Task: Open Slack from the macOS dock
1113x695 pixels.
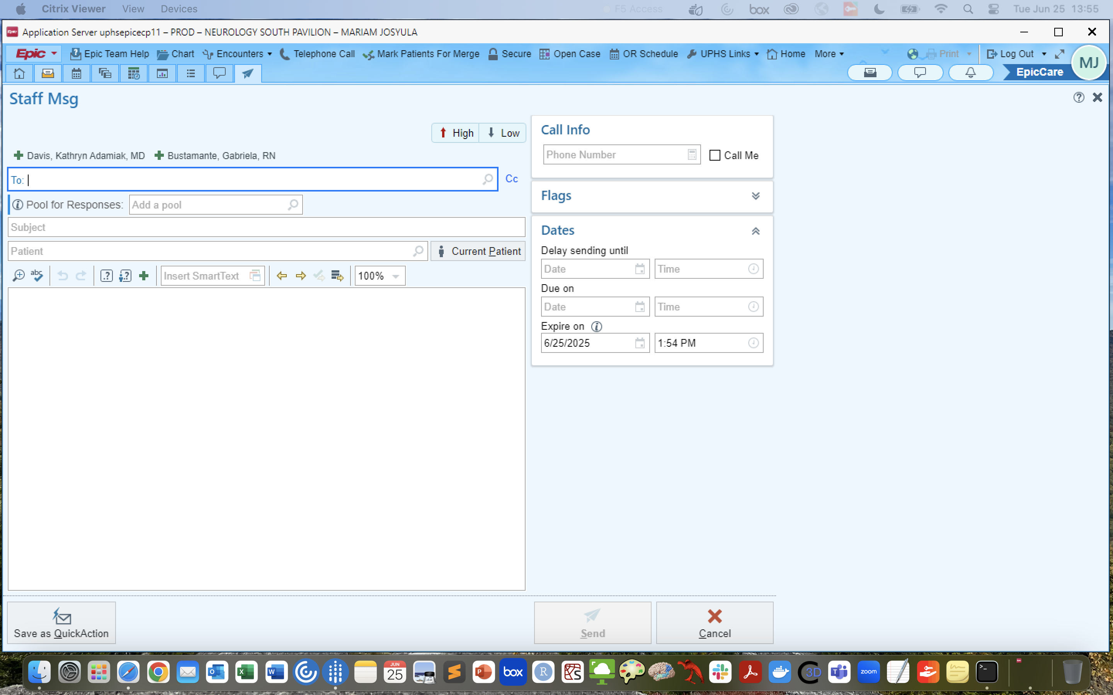Action: (720, 673)
